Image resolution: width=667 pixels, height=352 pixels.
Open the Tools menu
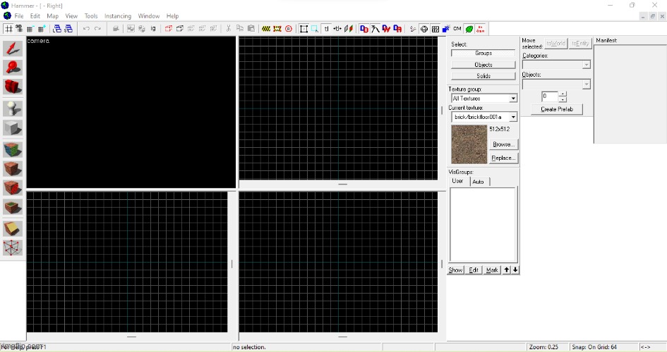[90, 16]
